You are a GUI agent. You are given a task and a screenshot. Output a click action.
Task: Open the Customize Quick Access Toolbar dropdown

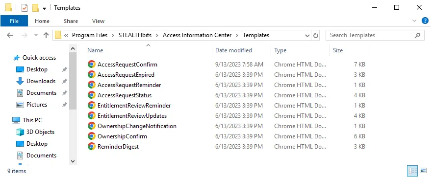pyautogui.click(x=44, y=8)
